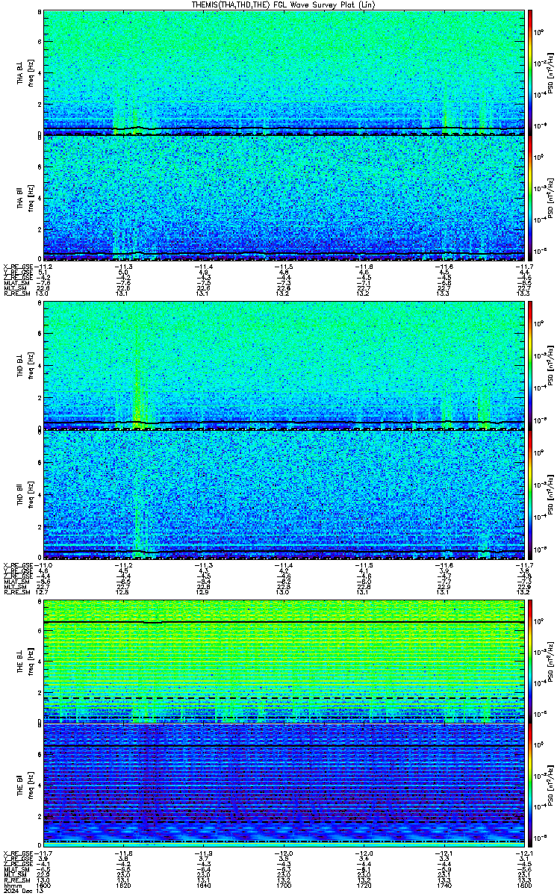Click the color bar beside THA B-perpendicular panel
Viewport: 560px width, 896px height.
530,73
